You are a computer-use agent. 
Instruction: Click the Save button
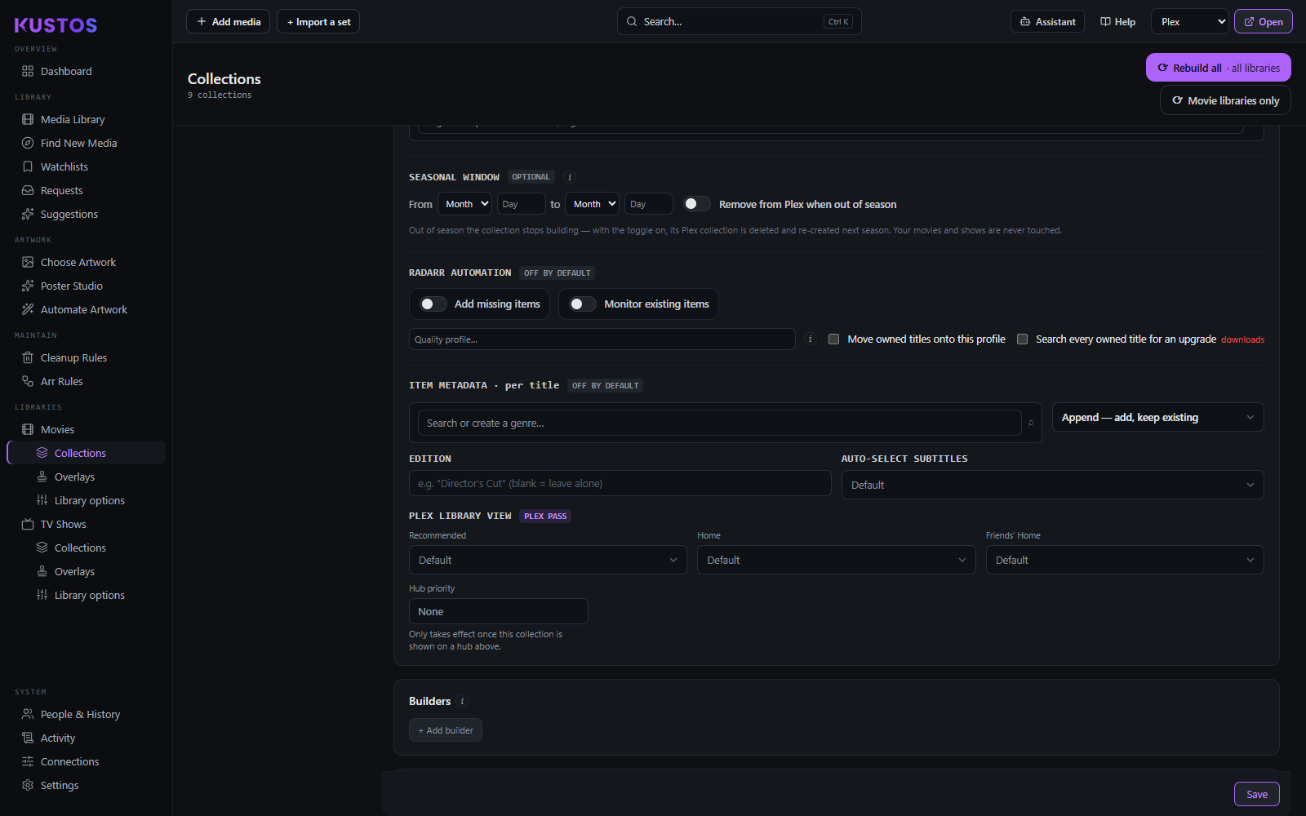(x=1257, y=794)
